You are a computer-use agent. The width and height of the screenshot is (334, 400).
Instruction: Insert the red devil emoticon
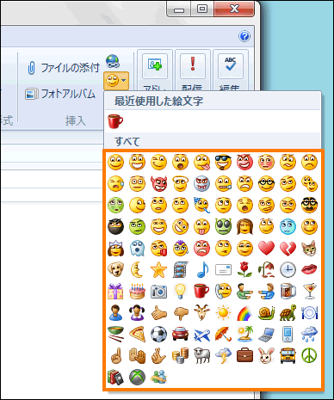(159, 183)
